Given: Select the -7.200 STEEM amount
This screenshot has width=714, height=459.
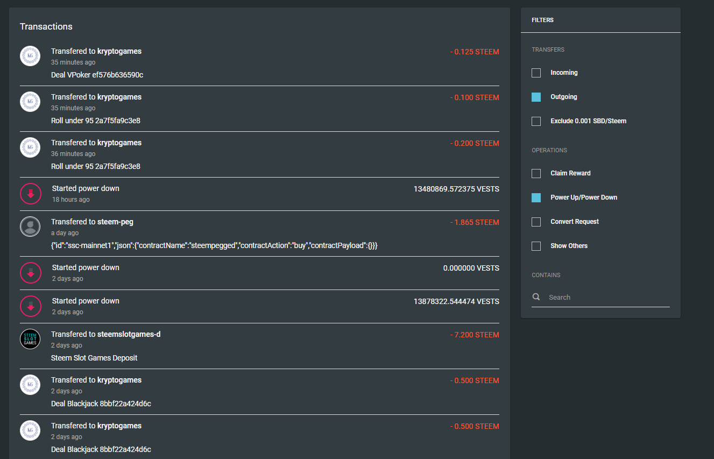Looking at the screenshot, I should pyautogui.click(x=475, y=335).
